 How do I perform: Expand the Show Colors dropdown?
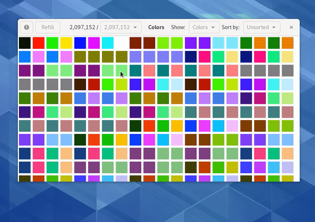(x=204, y=27)
